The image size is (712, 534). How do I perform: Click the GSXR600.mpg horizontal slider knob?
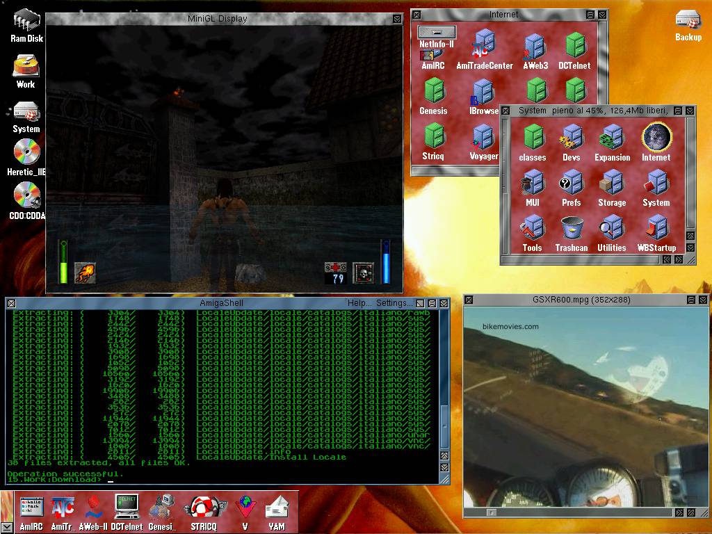(492, 512)
